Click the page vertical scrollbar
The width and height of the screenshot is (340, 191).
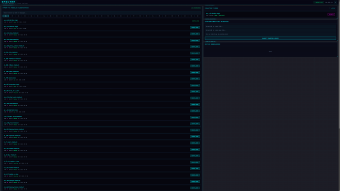339,65
